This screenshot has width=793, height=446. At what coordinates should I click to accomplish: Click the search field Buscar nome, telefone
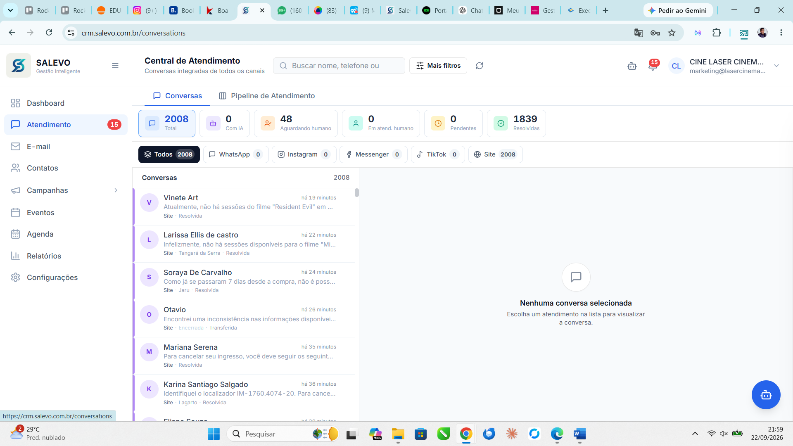click(x=339, y=66)
